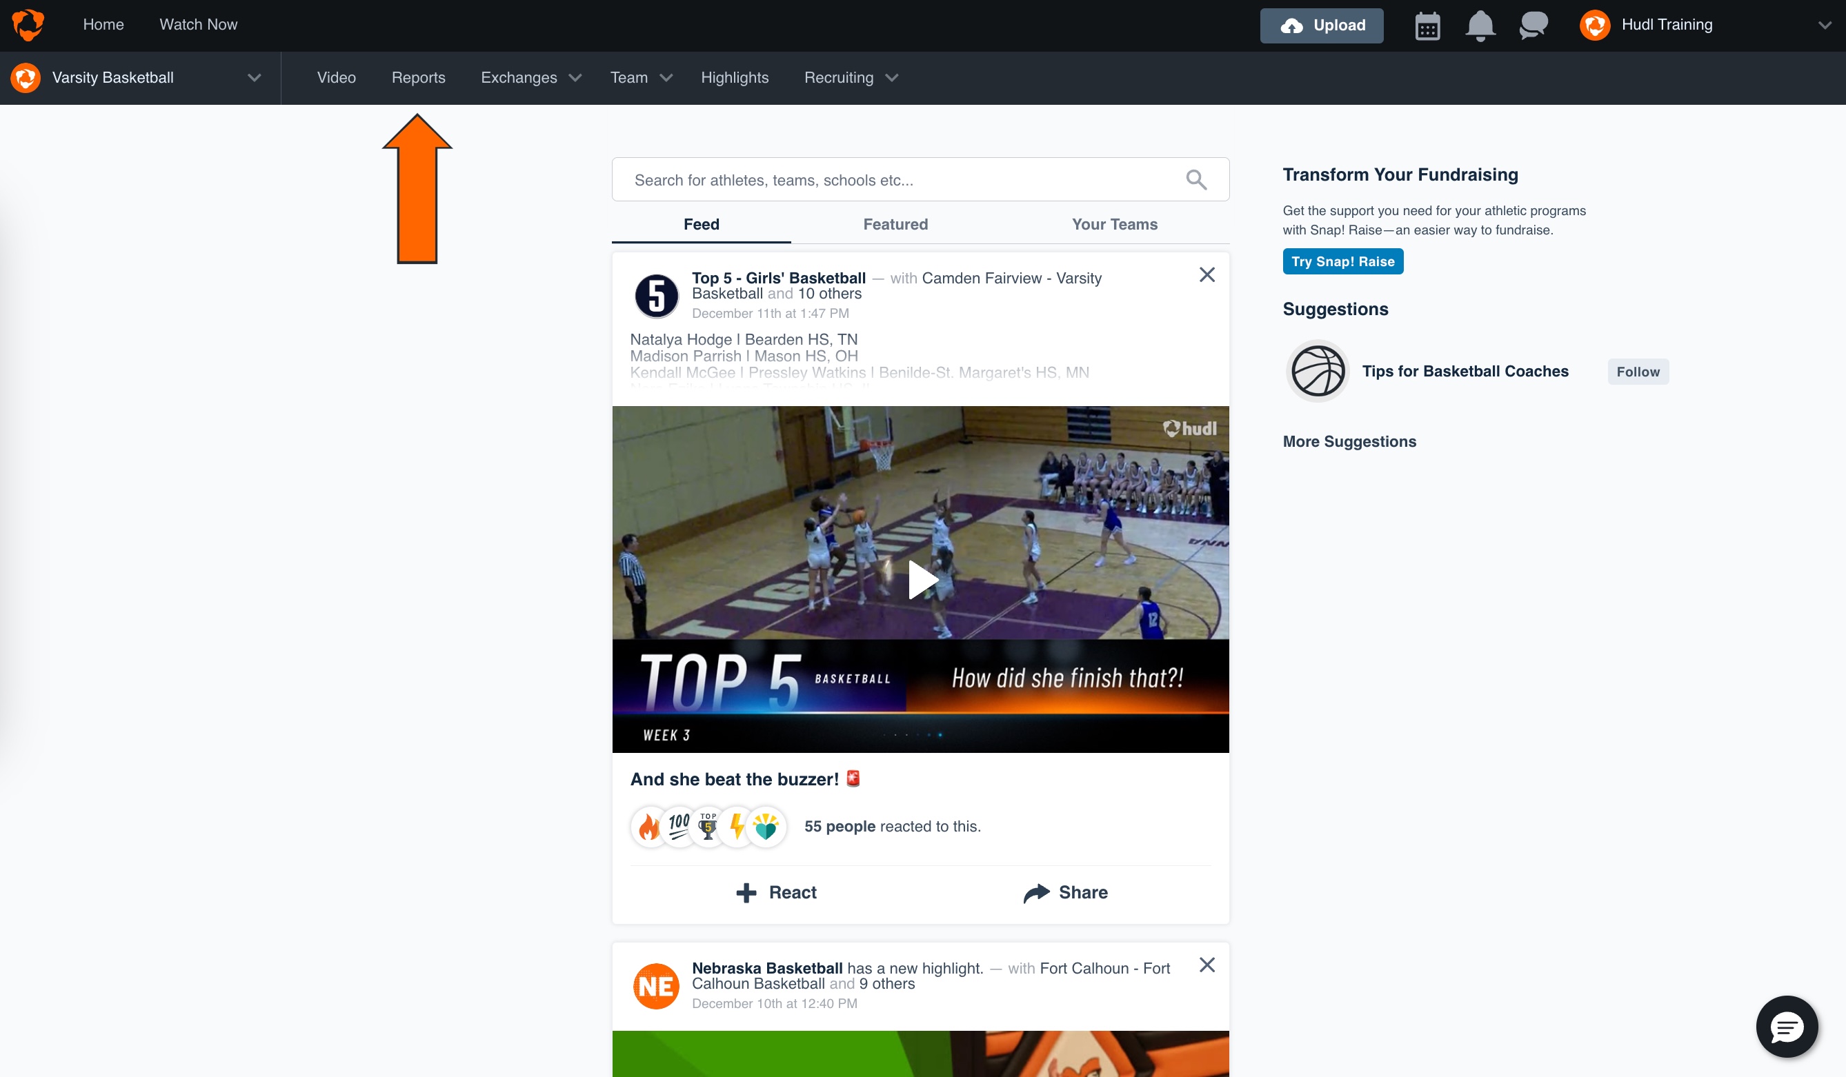Click the '9 others' link
This screenshot has height=1077, width=1846.
click(x=887, y=984)
